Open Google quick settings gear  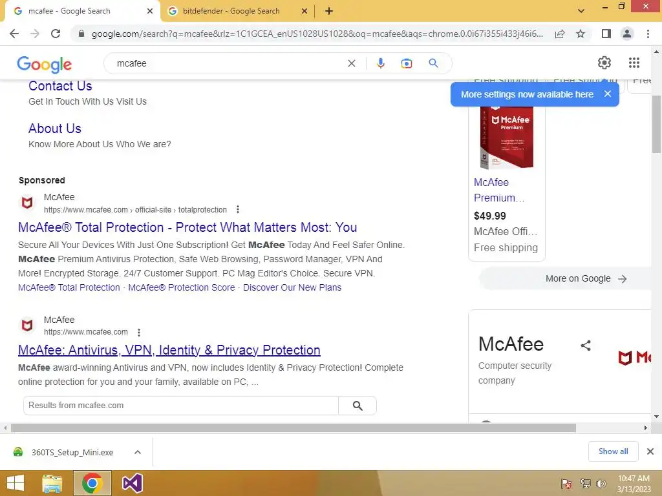(604, 63)
